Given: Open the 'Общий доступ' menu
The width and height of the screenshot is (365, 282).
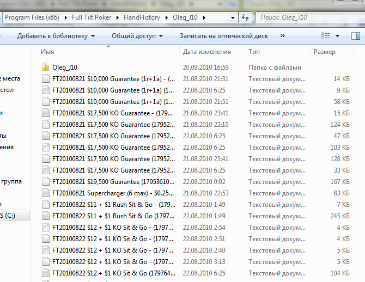Looking at the screenshot, I should [137, 36].
